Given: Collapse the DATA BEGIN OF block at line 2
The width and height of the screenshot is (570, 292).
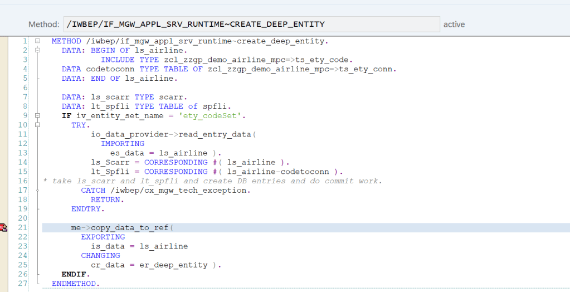Looking at the screenshot, I should coord(37,51).
